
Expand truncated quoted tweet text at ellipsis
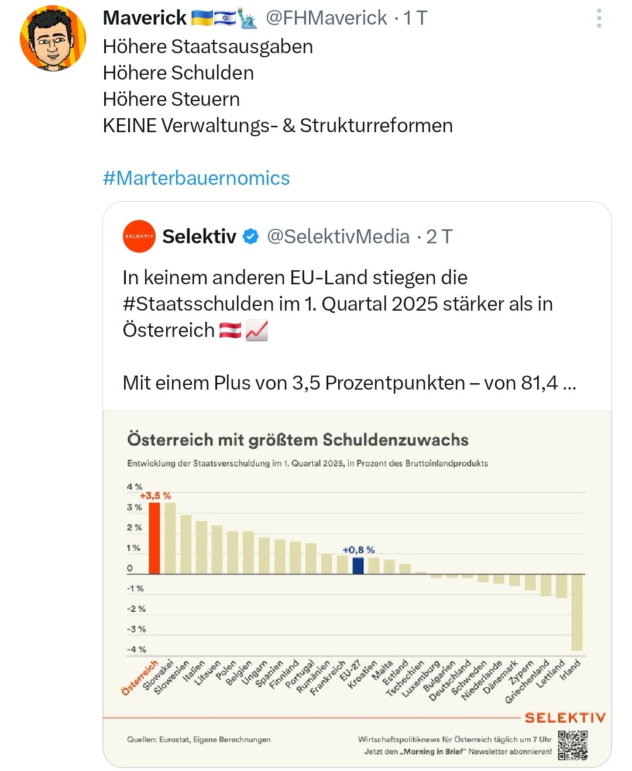[569, 383]
